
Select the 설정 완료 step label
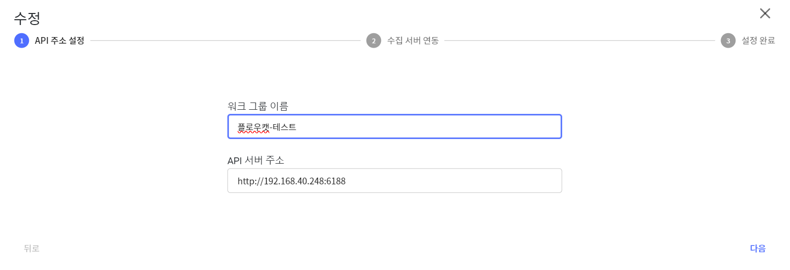(758, 41)
